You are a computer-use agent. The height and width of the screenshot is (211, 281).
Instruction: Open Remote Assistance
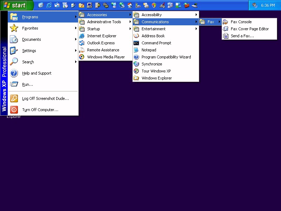point(103,50)
